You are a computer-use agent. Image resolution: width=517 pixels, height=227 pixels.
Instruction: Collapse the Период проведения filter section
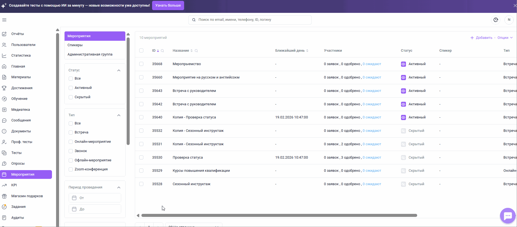coord(119,187)
